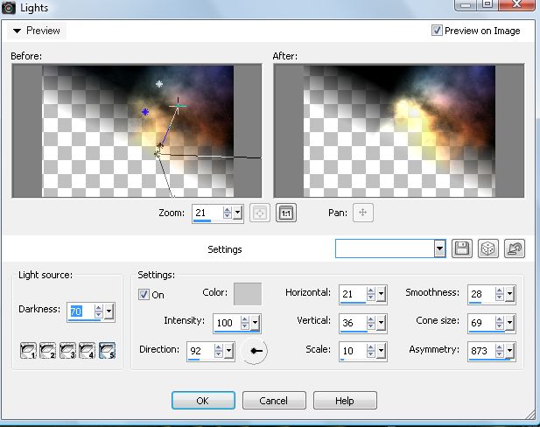Click the Darkness value input field
This screenshot has width=540, height=427.
pos(81,311)
